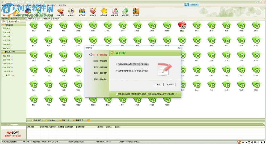
Task: Open 交班管理 shift handover icon
Action: [x=136, y=12]
